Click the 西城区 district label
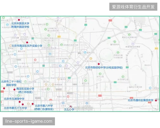 click(38, 98)
